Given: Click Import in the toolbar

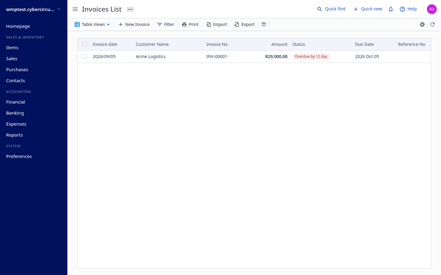Looking at the screenshot, I should tap(217, 24).
